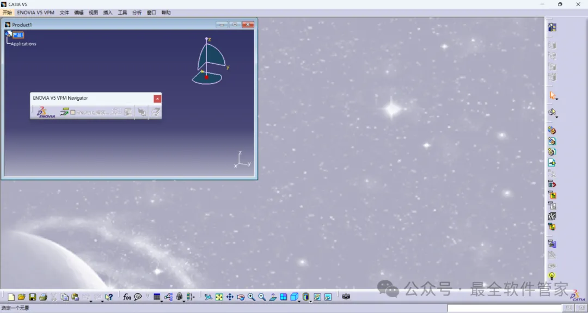Click the Isometric View blue cube icon

[x=295, y=297]
